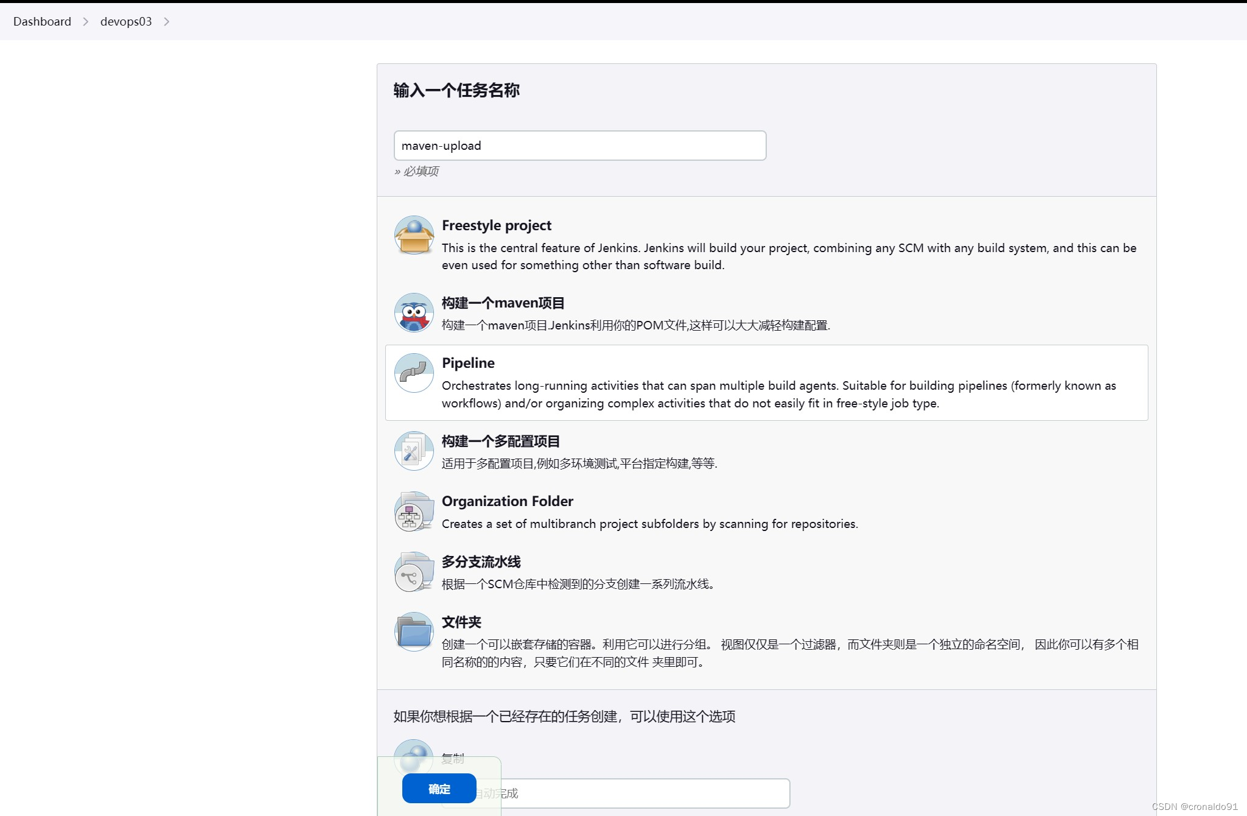The height and width of the screenshot is (816, 1247).
Task: Select the 构建一个maven项目 title
Action: coord(503,303)
